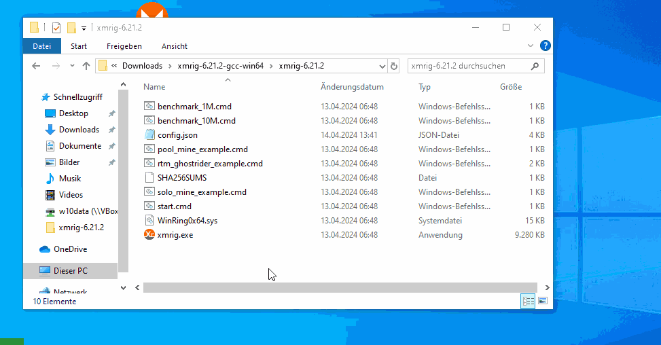
Task: Nudge the file list right with scroll arrow
Action: click(x=547, y=287)
